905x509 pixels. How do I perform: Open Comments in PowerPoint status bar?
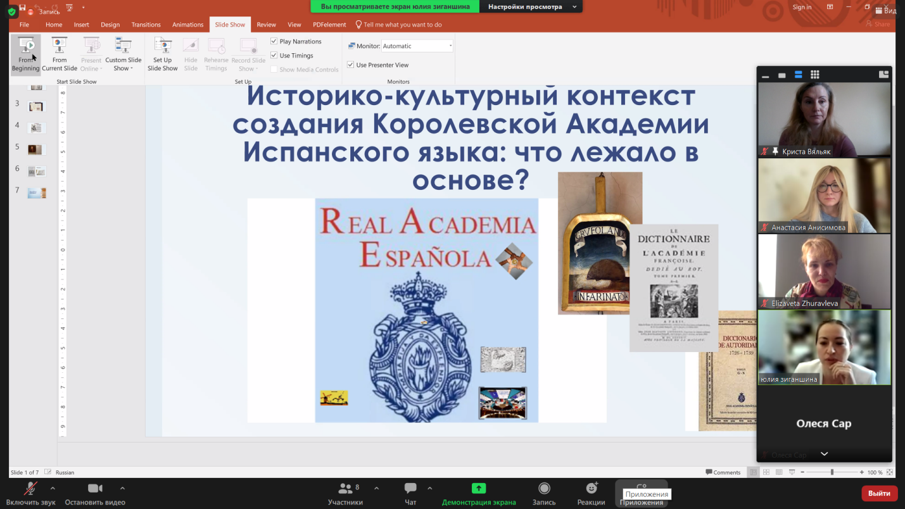(x=723, y=472)
